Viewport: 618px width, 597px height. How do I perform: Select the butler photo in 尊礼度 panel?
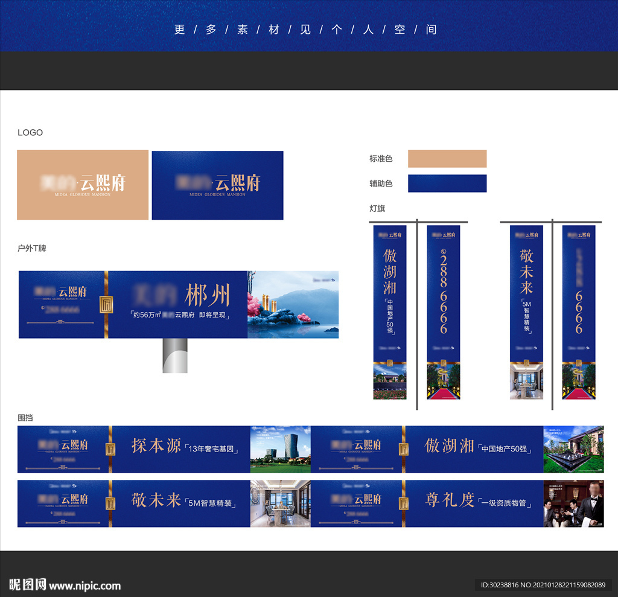(x=573, y=503)
